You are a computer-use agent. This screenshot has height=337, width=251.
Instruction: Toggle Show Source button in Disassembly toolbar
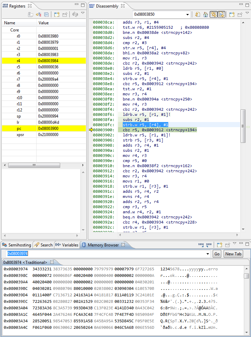(x=221, y=14)
